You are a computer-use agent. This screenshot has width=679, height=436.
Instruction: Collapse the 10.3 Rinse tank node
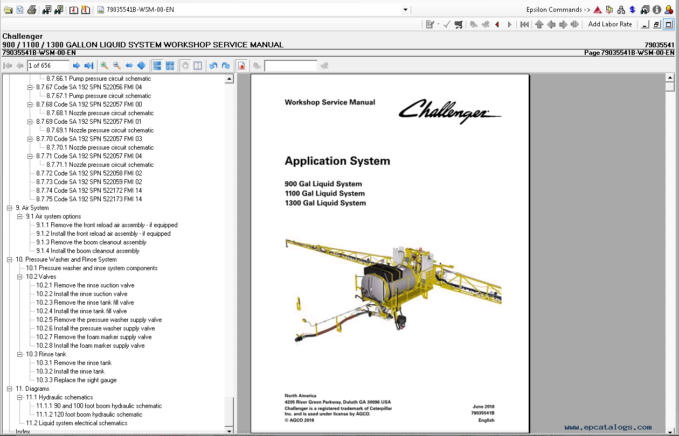20,354
